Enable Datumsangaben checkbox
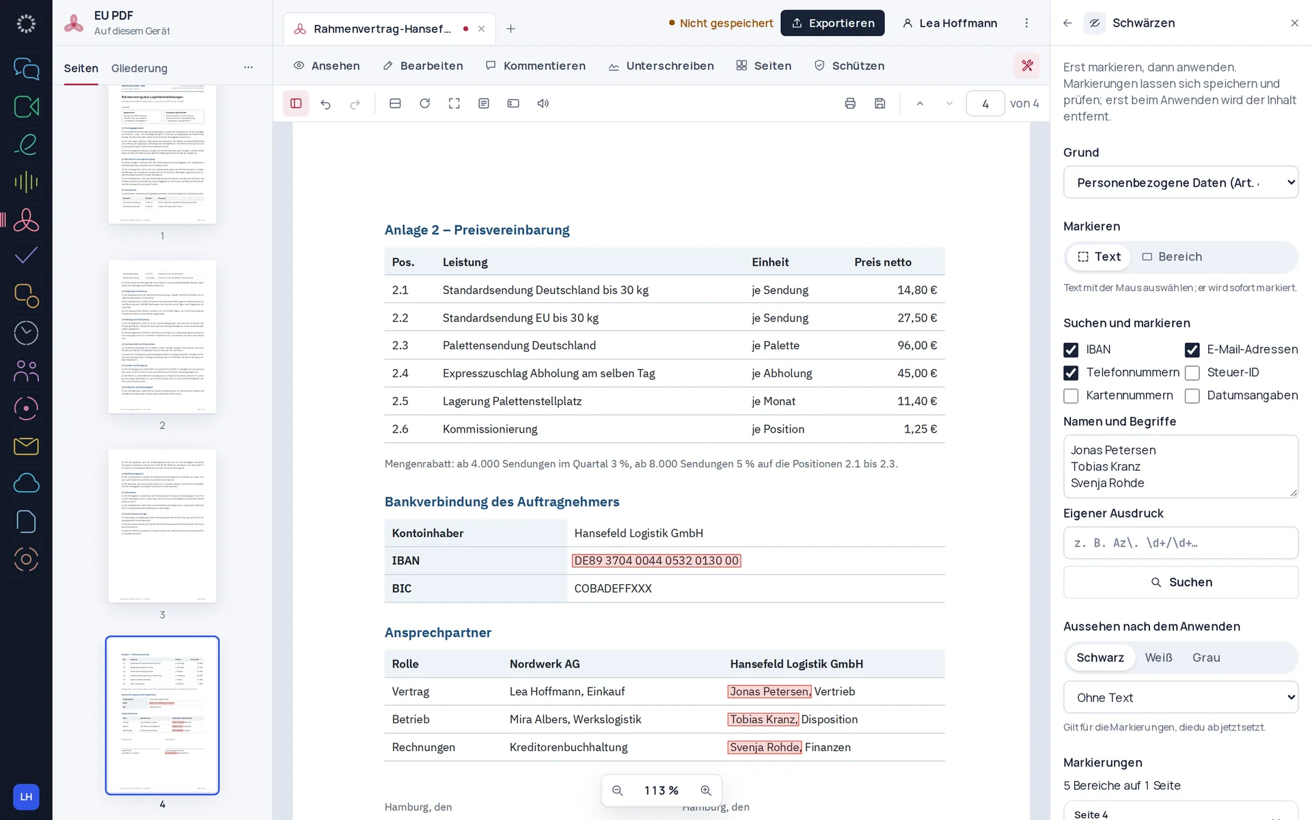This screenshot has height=820, width=1312. (x=1192, y=396)
